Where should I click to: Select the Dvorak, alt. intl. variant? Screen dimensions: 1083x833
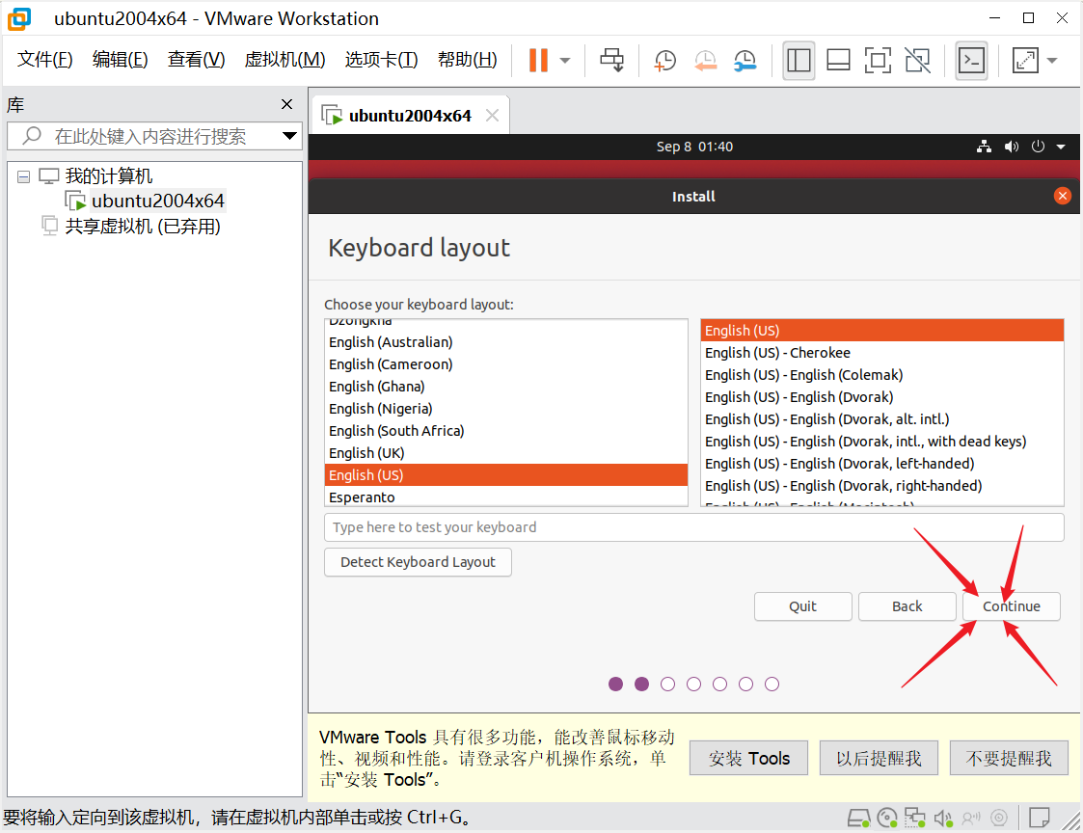[882, 418]
